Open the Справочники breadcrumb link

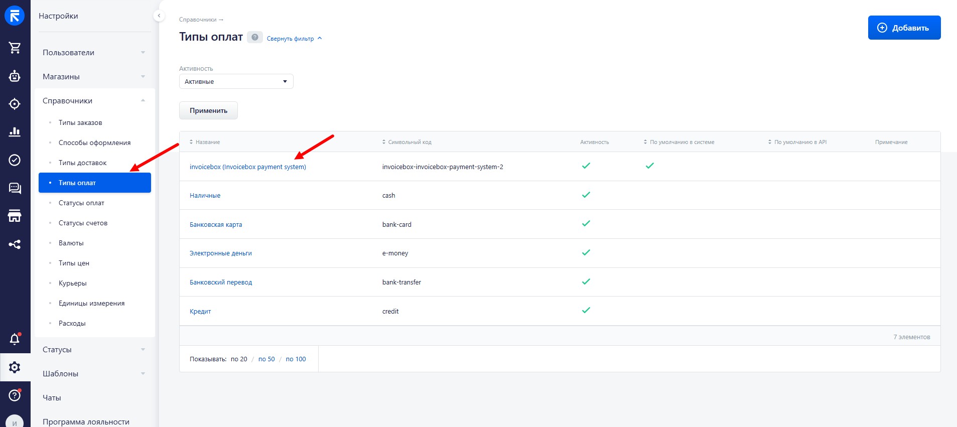198,20
